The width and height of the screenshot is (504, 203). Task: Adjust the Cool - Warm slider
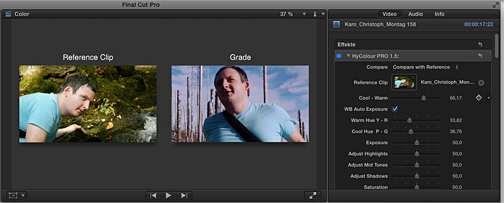(423, 98)
